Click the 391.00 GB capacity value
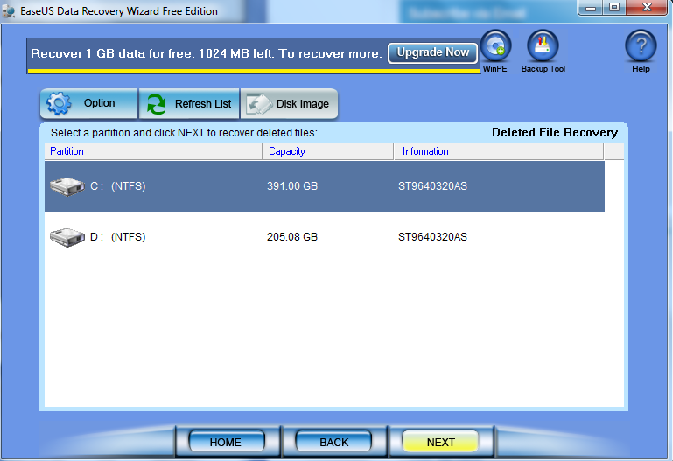Screen dimensions: 673x461 coord(292,186)
